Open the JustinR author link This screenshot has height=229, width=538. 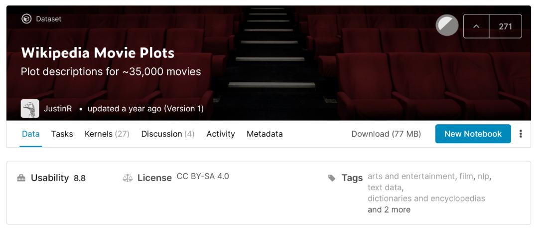[58, 108]
